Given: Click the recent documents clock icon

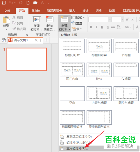Looking at the screenshot, I should (x=4, y=40).
